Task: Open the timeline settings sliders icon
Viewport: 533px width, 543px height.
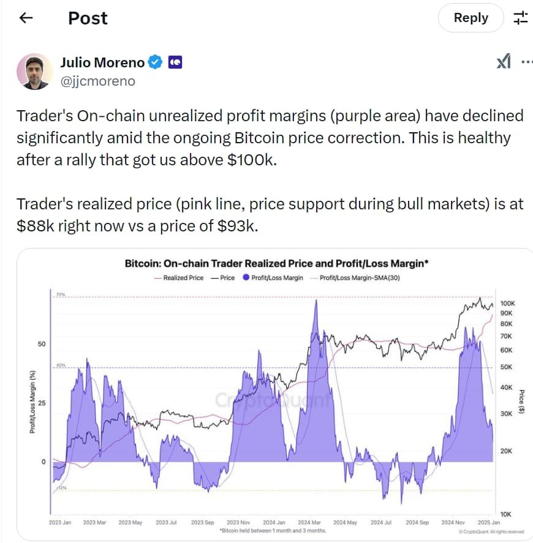Action: [x=520, y=18]
